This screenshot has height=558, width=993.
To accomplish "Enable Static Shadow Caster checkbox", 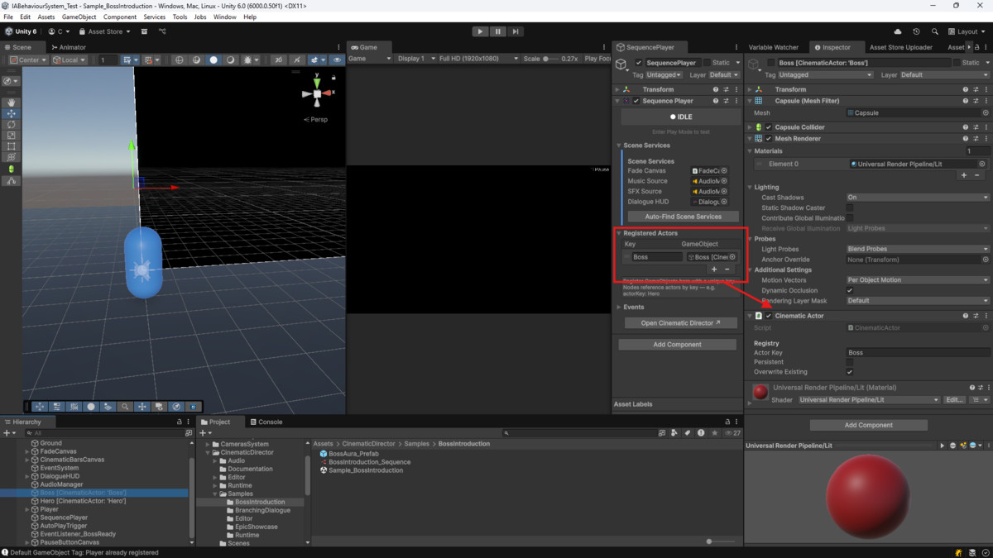I will coord(850,207).
